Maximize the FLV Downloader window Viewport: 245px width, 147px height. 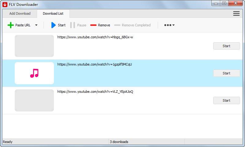(224, 3)
